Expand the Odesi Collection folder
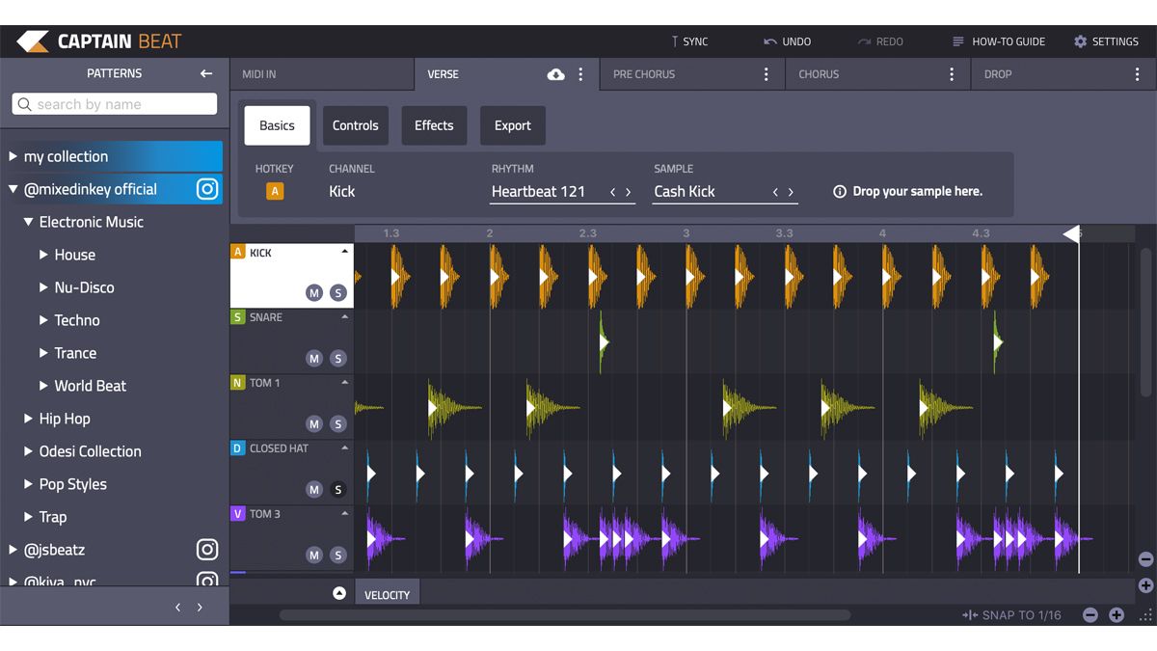Viewport: 1157px width, 651px height. (x=29, y=451)
